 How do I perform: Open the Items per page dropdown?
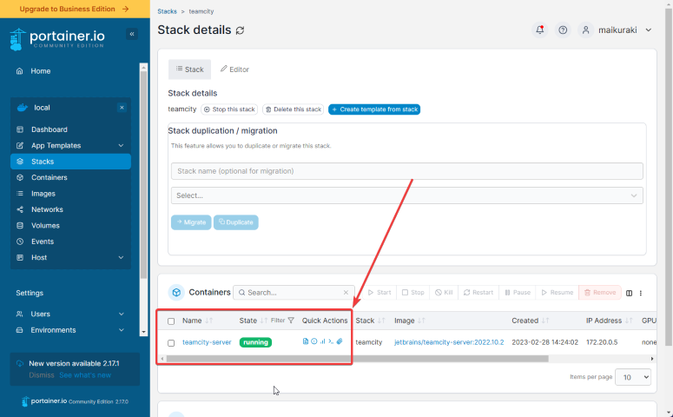pos(633,377)
